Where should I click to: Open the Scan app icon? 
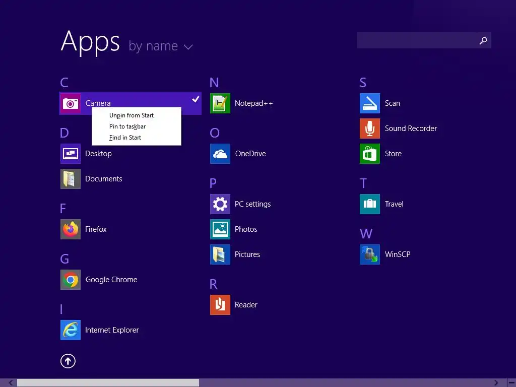pos(370,103)
